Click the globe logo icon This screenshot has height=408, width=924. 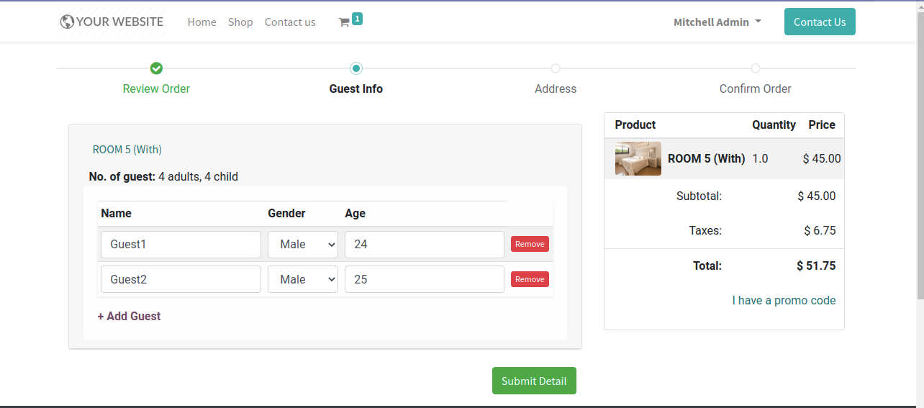pyautogui.click(x=67, y=22)
